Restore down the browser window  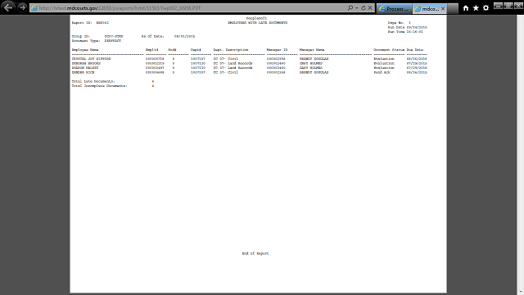[x=508, y=6]
